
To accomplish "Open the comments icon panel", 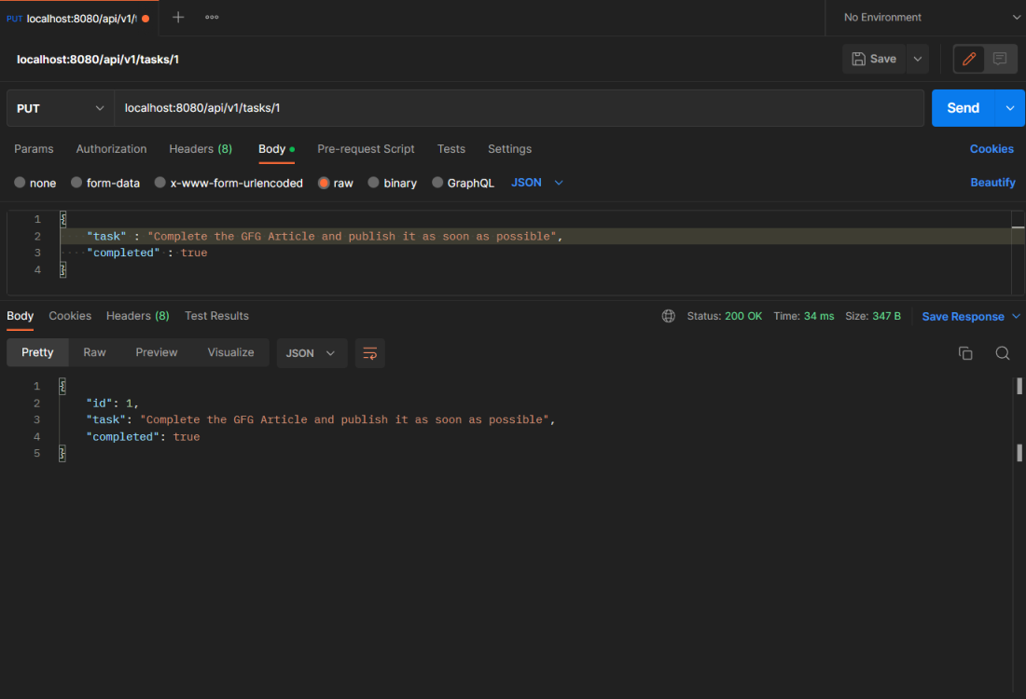I will click(x=1000, y=59).
